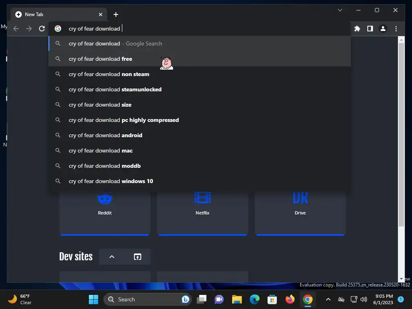This screenshot has height=309, width=412.
Task: Open the notification bell badge
Action: click(x=401, y=299)
